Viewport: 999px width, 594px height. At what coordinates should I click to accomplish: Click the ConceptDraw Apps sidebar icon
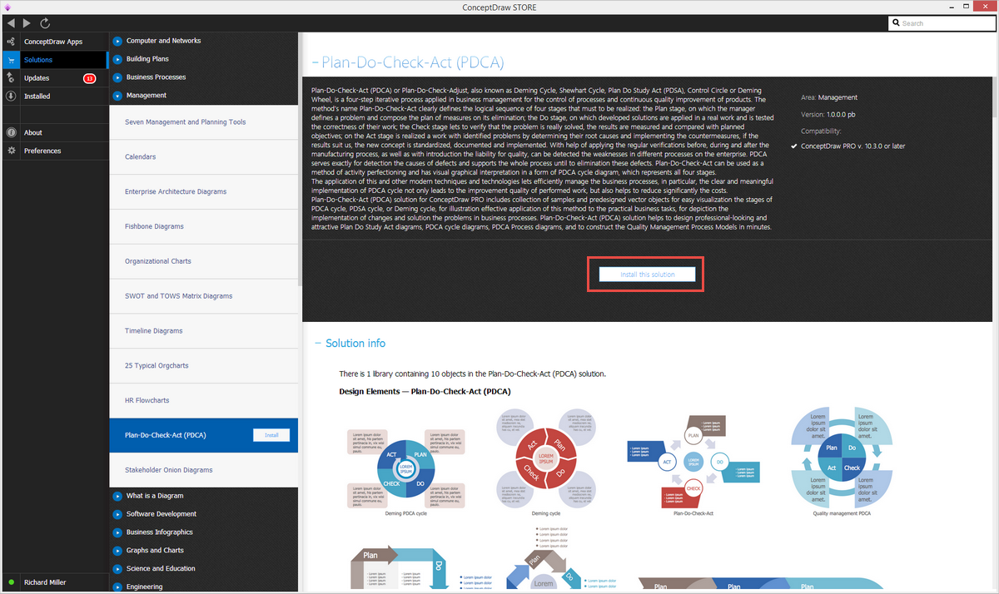11,42
